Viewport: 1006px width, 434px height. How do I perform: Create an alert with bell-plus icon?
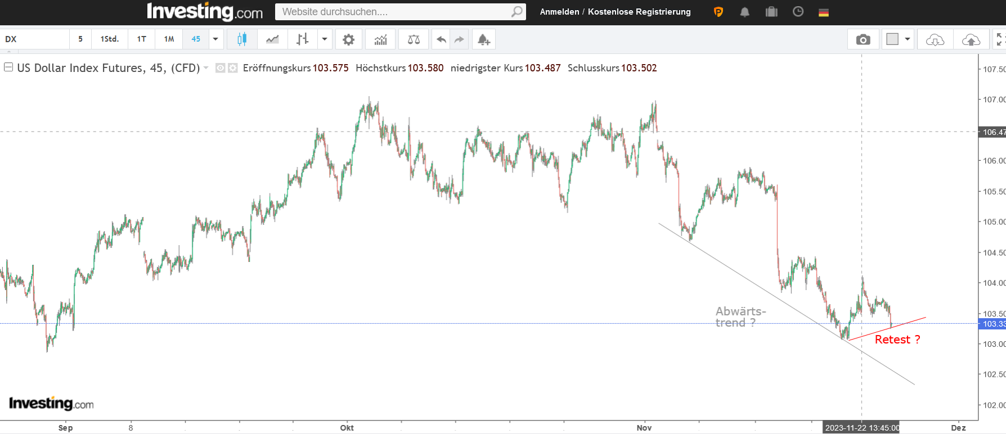pyautogui.click(x=484, y=39)
